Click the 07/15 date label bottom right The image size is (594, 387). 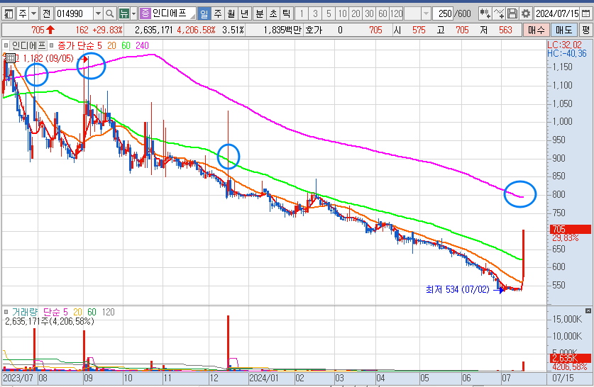pos(563,378)
